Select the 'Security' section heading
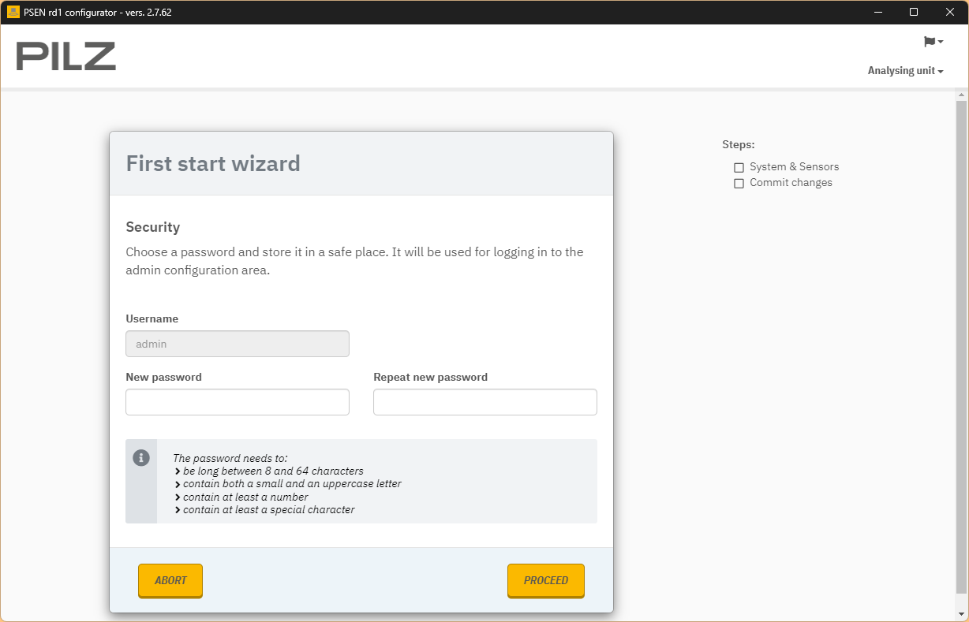 [x=153, y=227]
